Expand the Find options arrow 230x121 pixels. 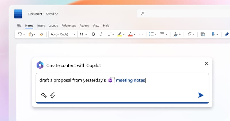pyautogui.click(x=193, y=34)
